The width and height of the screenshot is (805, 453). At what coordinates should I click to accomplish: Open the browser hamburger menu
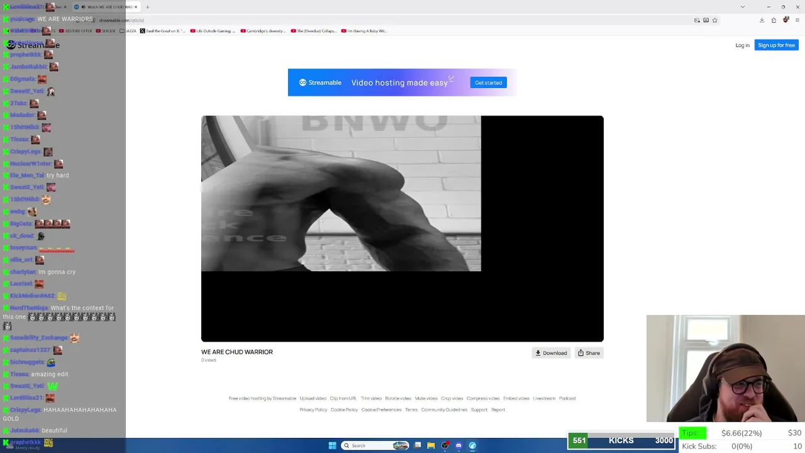tap(797, 20)
